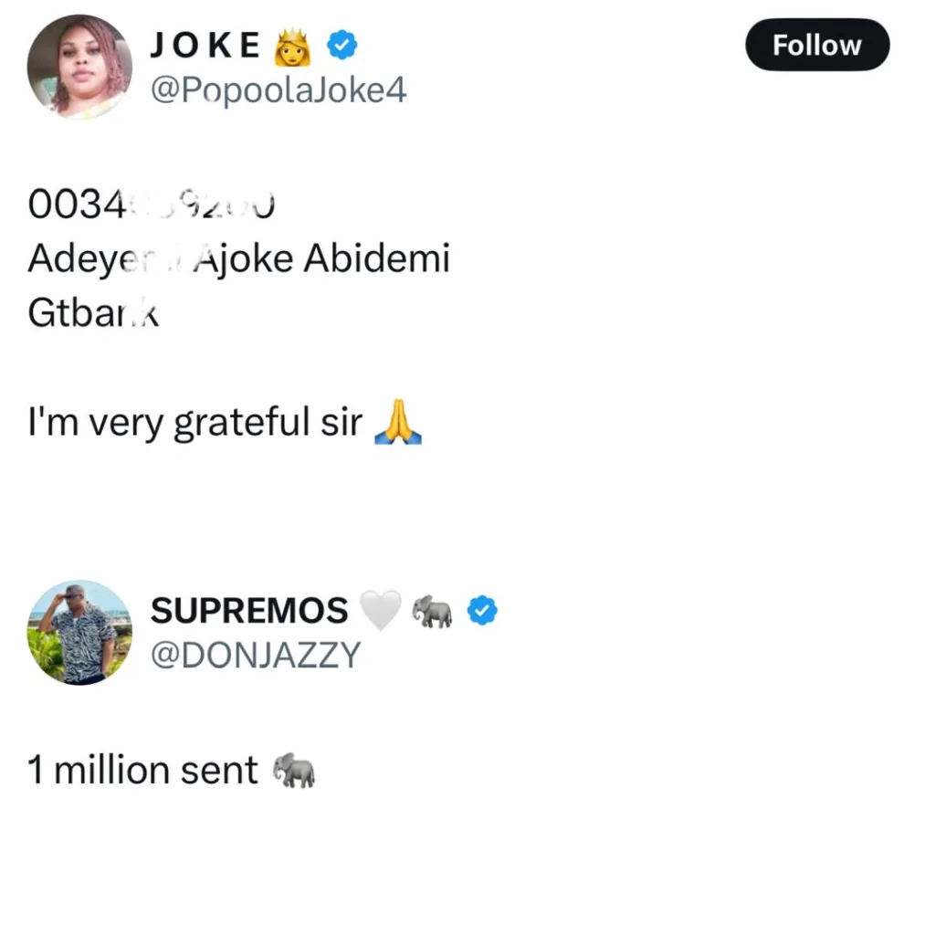
Task: Open JOKE's profile picture
Action: pos(79,67)
